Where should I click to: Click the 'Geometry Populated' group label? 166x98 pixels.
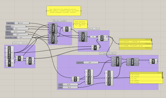[x=60, y=20]
